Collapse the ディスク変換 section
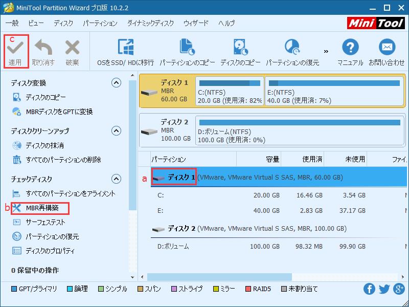 (117, 83)
